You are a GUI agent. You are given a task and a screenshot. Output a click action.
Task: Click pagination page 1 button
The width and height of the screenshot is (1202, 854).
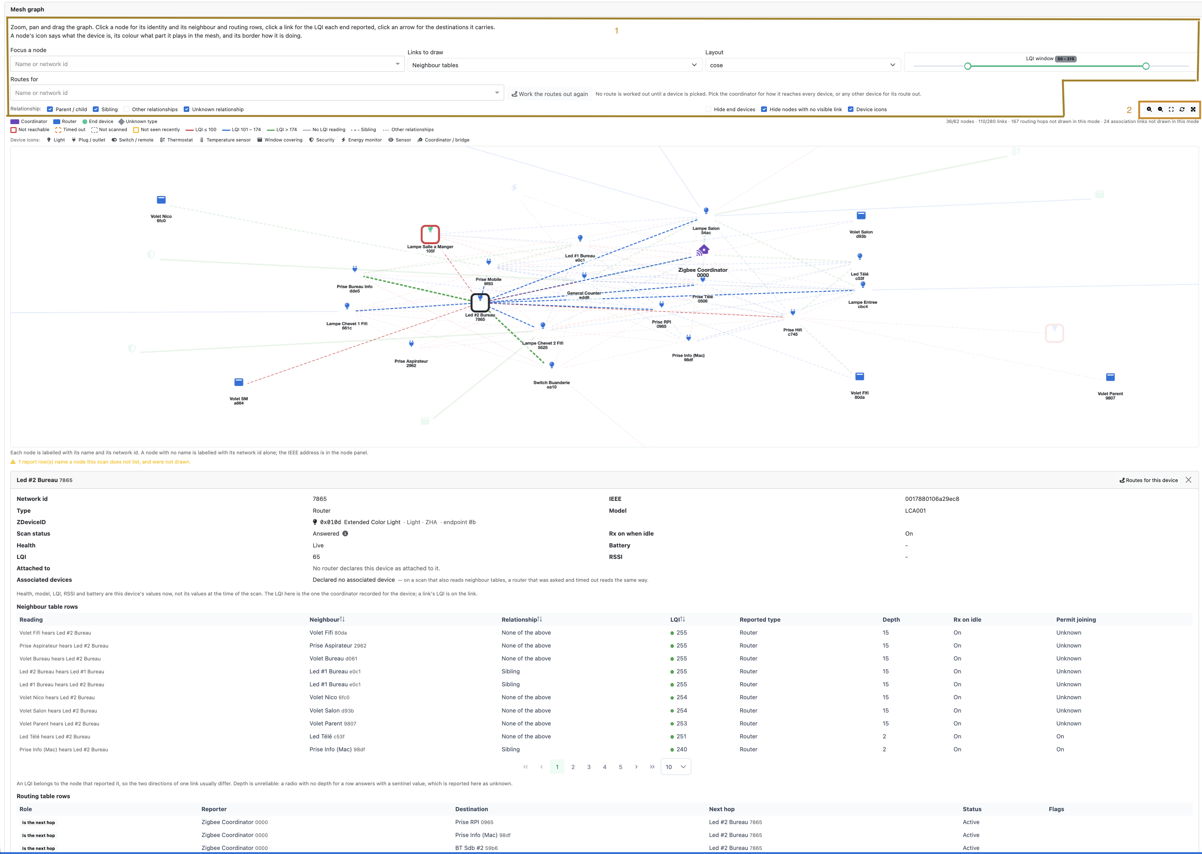[x=557, y=767]
